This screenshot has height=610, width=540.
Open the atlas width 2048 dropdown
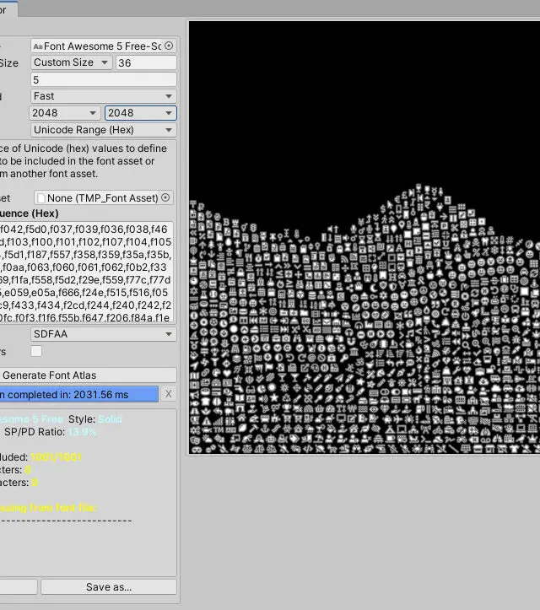[65, 113]
